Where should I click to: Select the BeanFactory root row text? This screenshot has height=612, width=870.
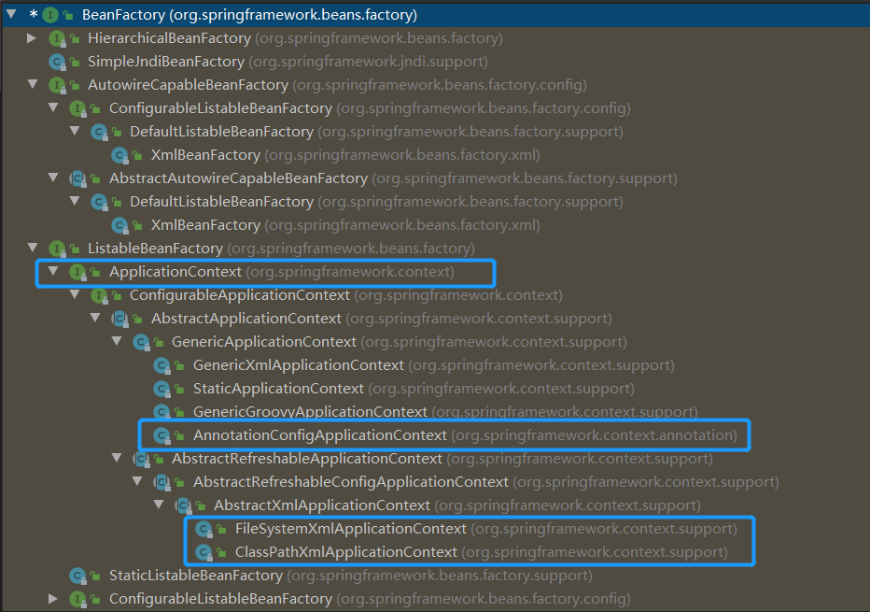pyautogui.click(x=249, y=15)
